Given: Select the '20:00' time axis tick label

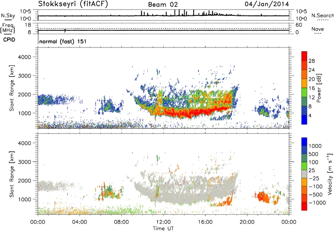Looking at the screenshot, I should pos(247,222).
